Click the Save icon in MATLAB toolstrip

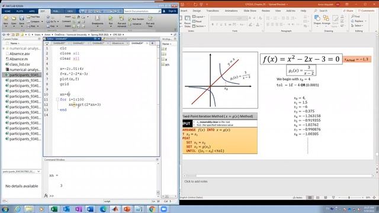[x=21, y=18]
